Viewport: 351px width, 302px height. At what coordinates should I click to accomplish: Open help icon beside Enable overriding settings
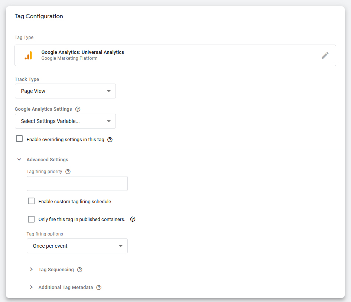point(110,140)
